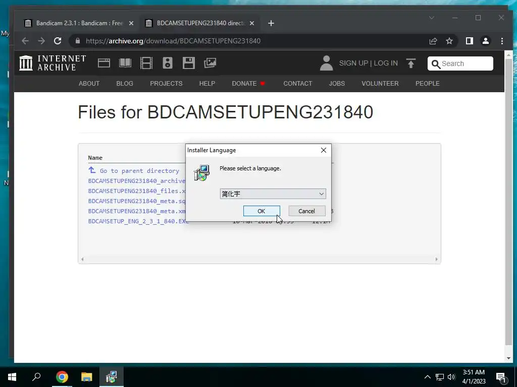Screen dimensions: 517x387
Task: Close the Installer Language dialog
Action: (324, 150)
